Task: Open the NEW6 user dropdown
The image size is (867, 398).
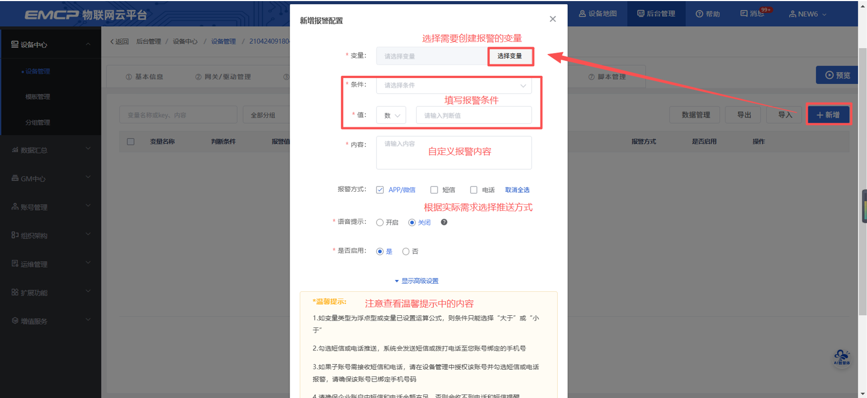Action: coord(808,14)
